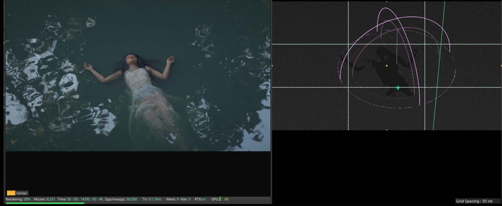Click the 'Tri: 0/1.76m' status entry

[x=152, y=199]
